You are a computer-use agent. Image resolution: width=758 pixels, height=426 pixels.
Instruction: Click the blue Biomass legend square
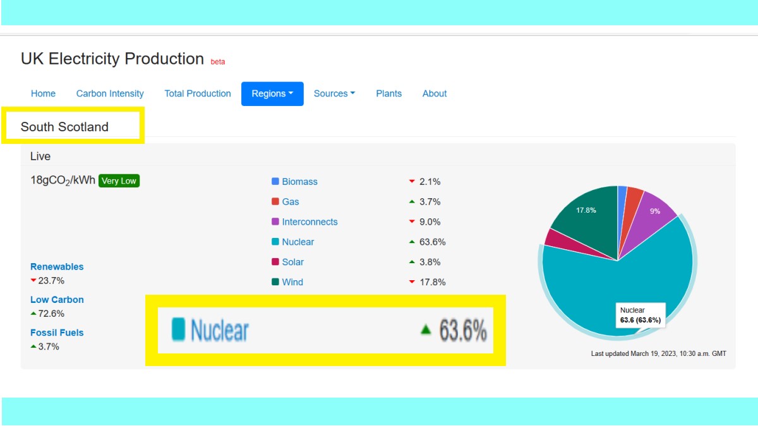(275, 181)
